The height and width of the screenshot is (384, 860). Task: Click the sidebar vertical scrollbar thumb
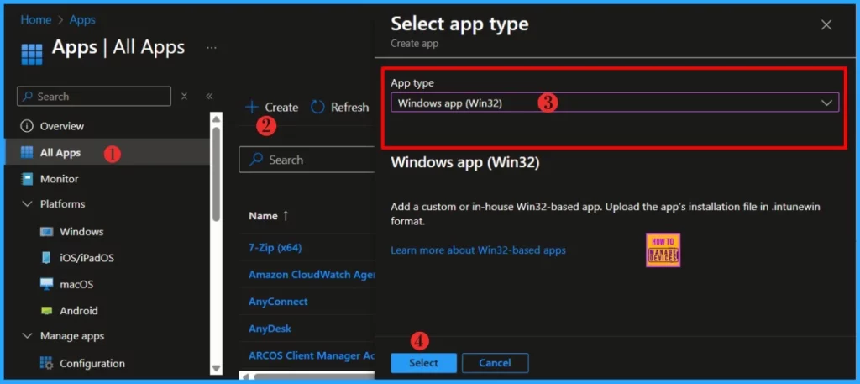[216, 174]
